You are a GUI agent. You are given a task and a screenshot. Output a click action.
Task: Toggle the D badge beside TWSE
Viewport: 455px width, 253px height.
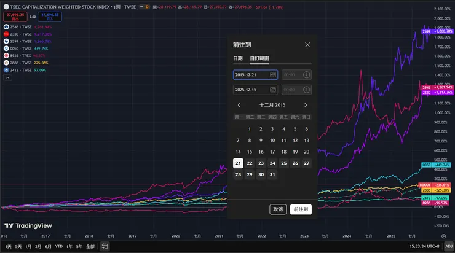click(x=147, y=7)
